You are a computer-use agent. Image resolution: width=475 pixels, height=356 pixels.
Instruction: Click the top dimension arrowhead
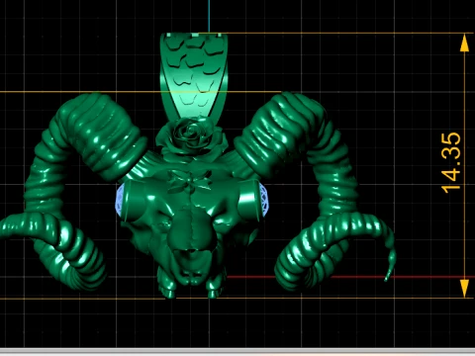click(x=464, y=44)
